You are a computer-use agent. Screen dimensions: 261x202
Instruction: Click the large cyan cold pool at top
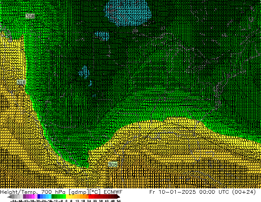click(x=128, y=12)
